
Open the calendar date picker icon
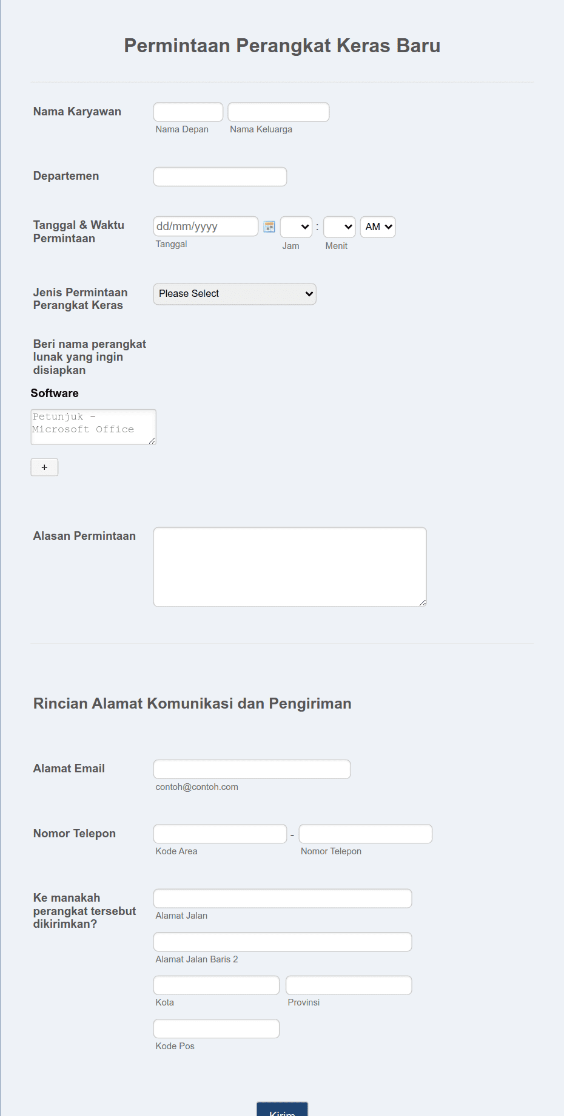point(269,226)
